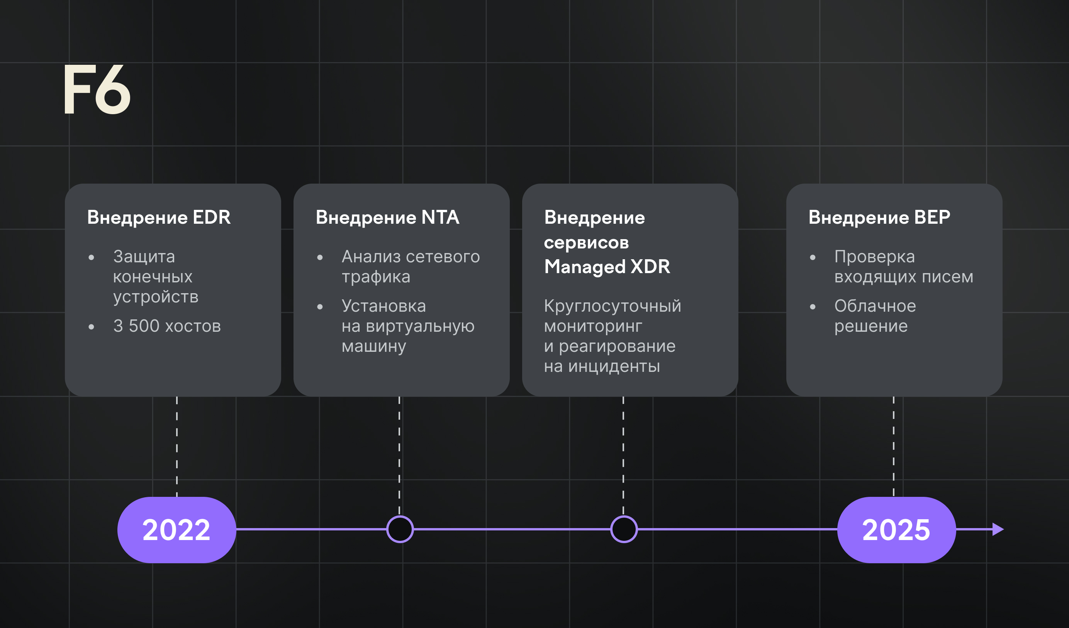The width and height of the screenshot is (1069, 628).
Task: Click the timeline circle under the NTA card
Action: point(400,529)
